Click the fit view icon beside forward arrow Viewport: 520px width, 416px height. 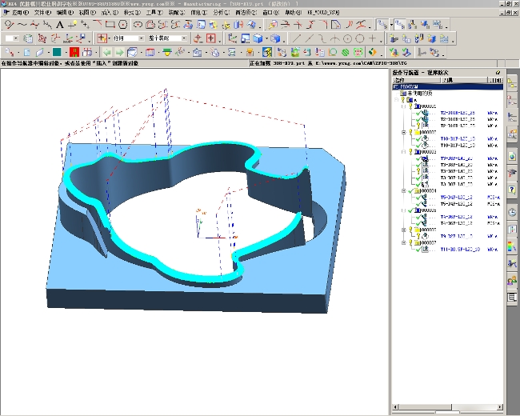pos(132,52)
